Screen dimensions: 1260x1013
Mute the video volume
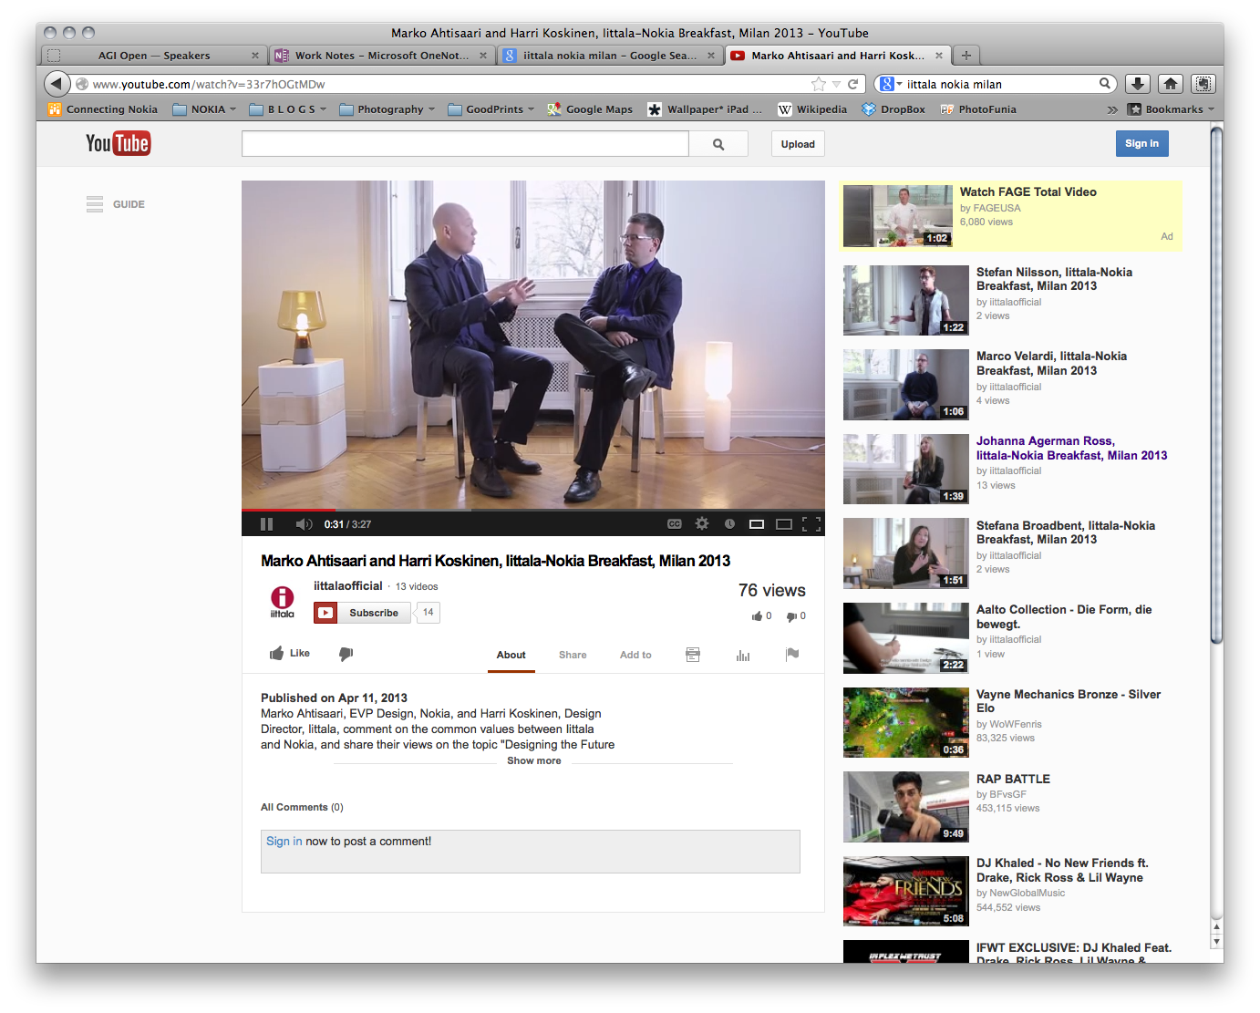[304, 523]
